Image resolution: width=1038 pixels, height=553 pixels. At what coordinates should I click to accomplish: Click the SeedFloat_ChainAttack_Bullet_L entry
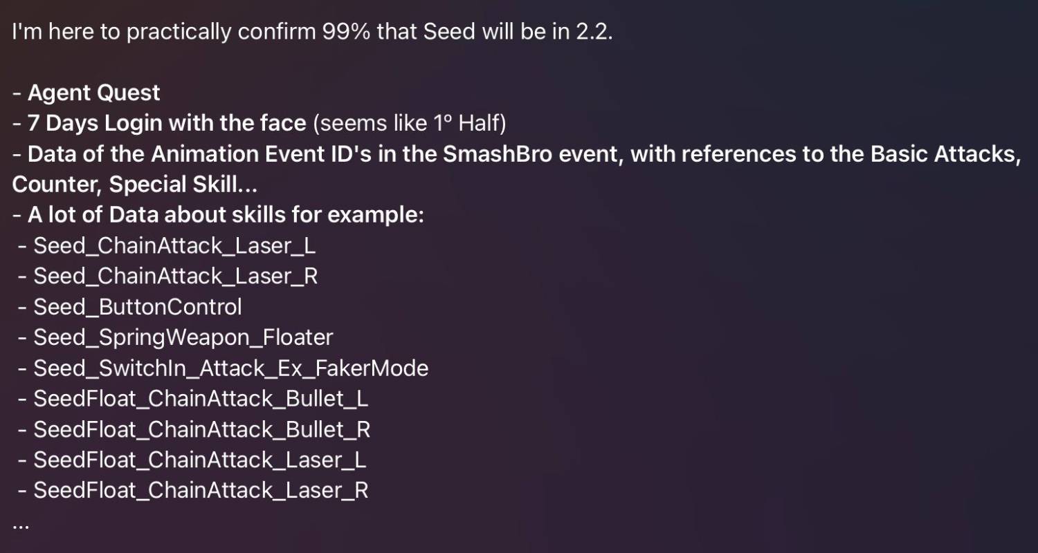click(x=201, y=398)
